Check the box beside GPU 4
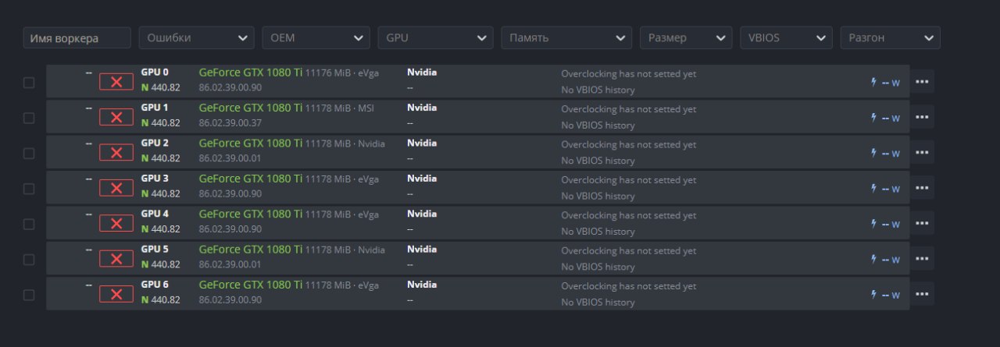The width and height of the screenshot is (1000, 347). [x=29, y=224]
